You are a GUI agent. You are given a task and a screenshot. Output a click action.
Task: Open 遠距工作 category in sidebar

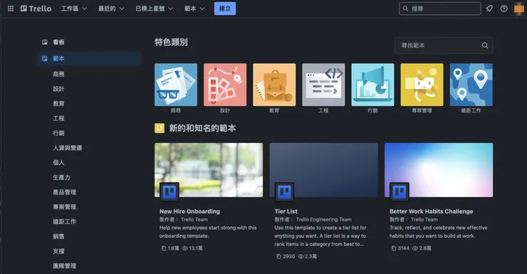[x=65, y=222]
